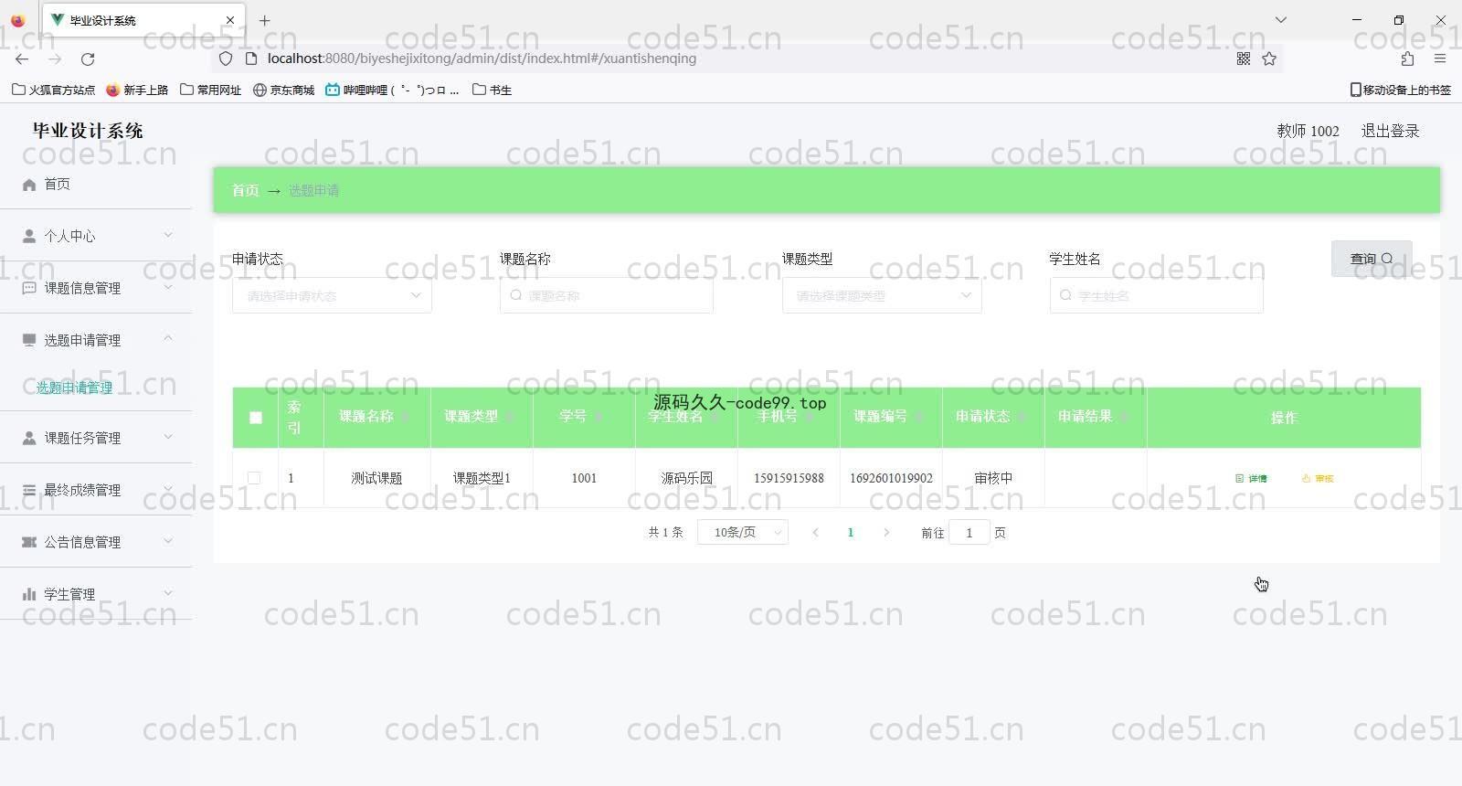Open the 10条/页 page size dropdown
The image size is (1462, 786).
coord(742,532)
